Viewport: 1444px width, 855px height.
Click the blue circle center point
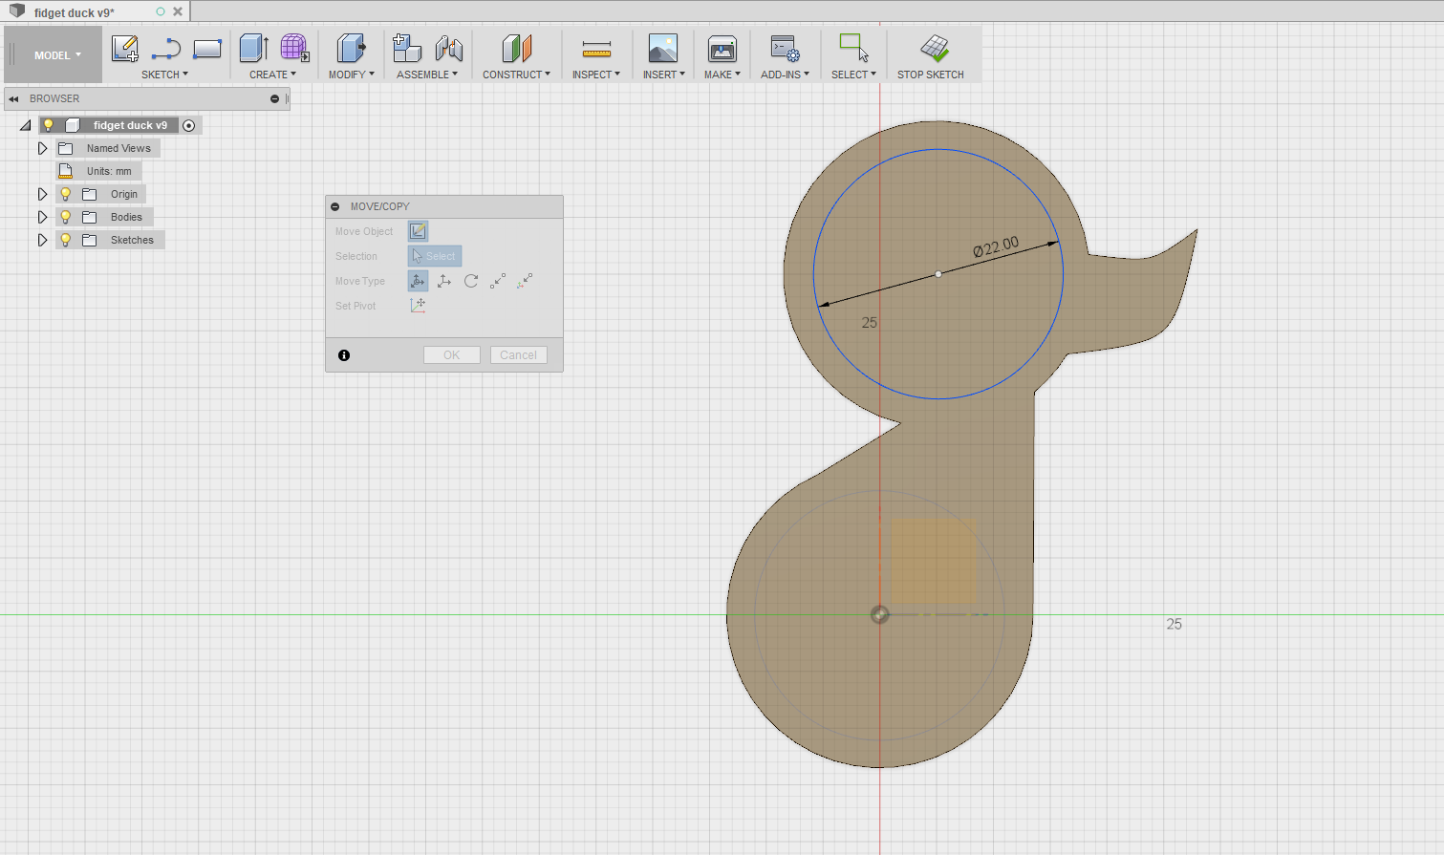938,274
